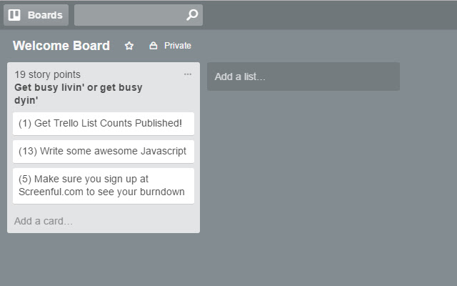Viewport: 457px width, 286px height.
Task: Click the Trello logo icon in the header
Action: coord(14,15)
